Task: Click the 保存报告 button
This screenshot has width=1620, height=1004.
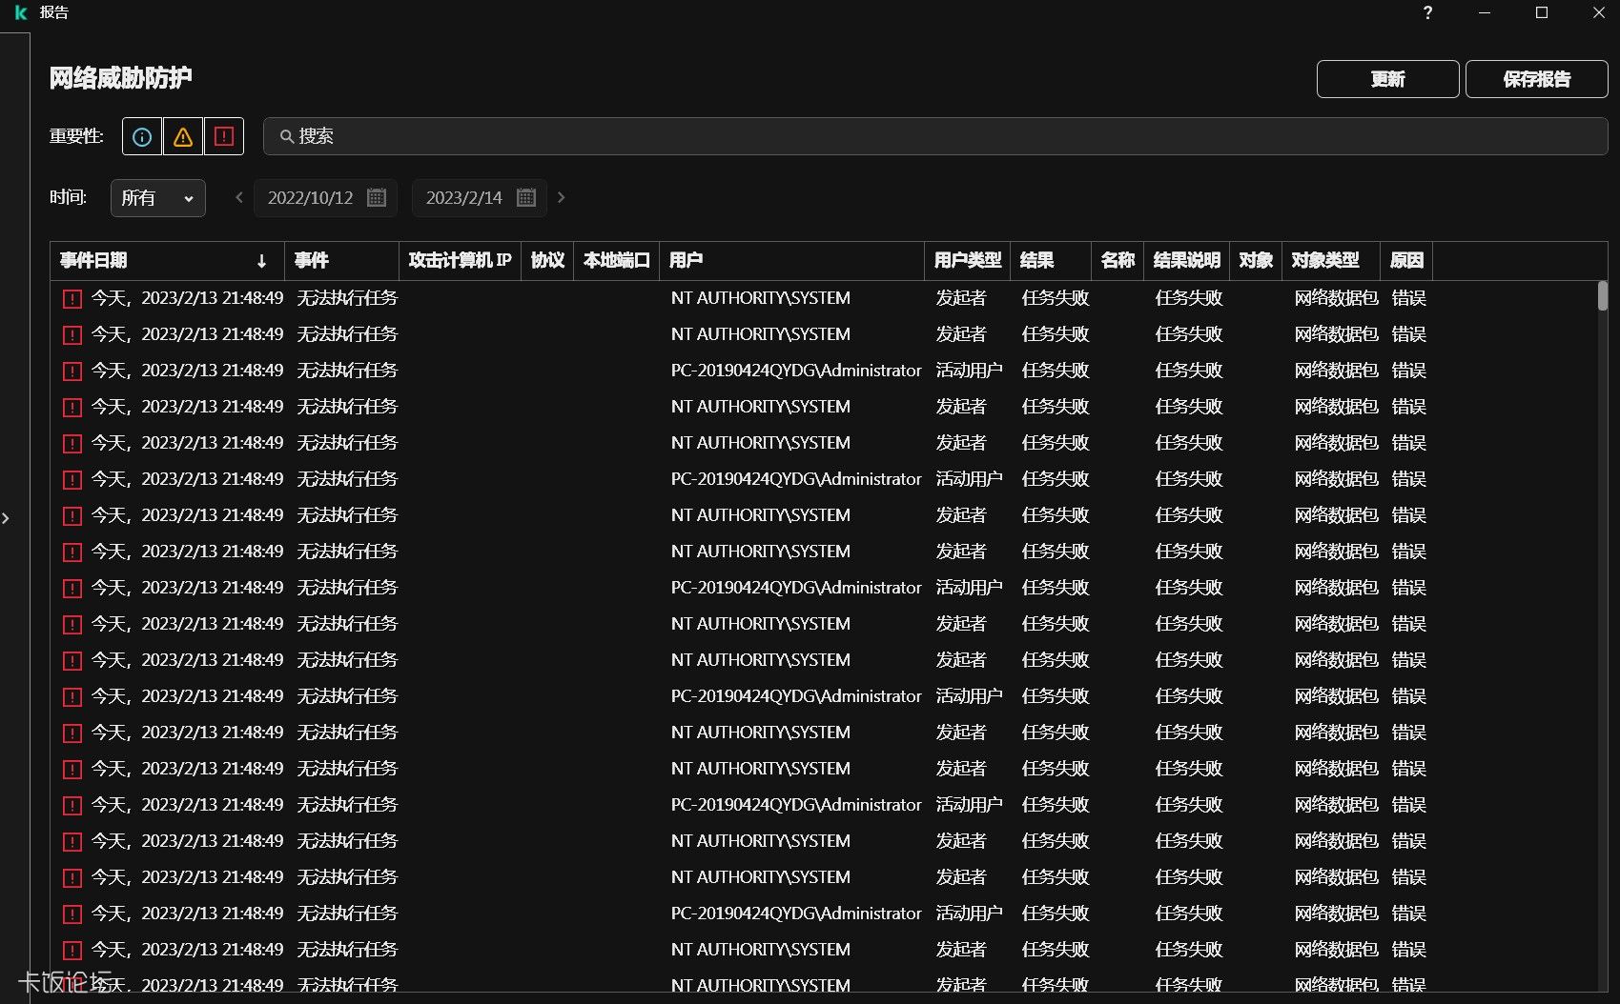Action: coord(1536,79)
